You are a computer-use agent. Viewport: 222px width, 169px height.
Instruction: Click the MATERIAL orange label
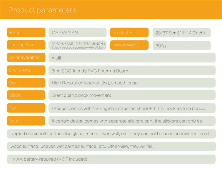pyautogui.click(x=26, y=70)
